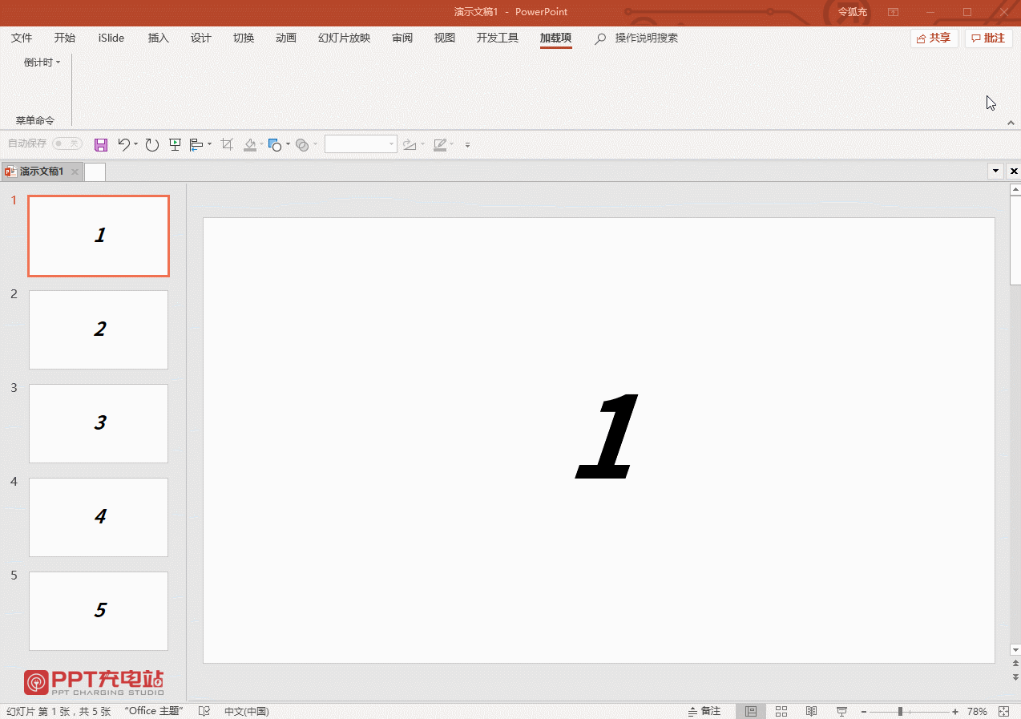Click the purple Save icon
The height and width of the screenshot is (719, 1021).
tap(101, 145)
